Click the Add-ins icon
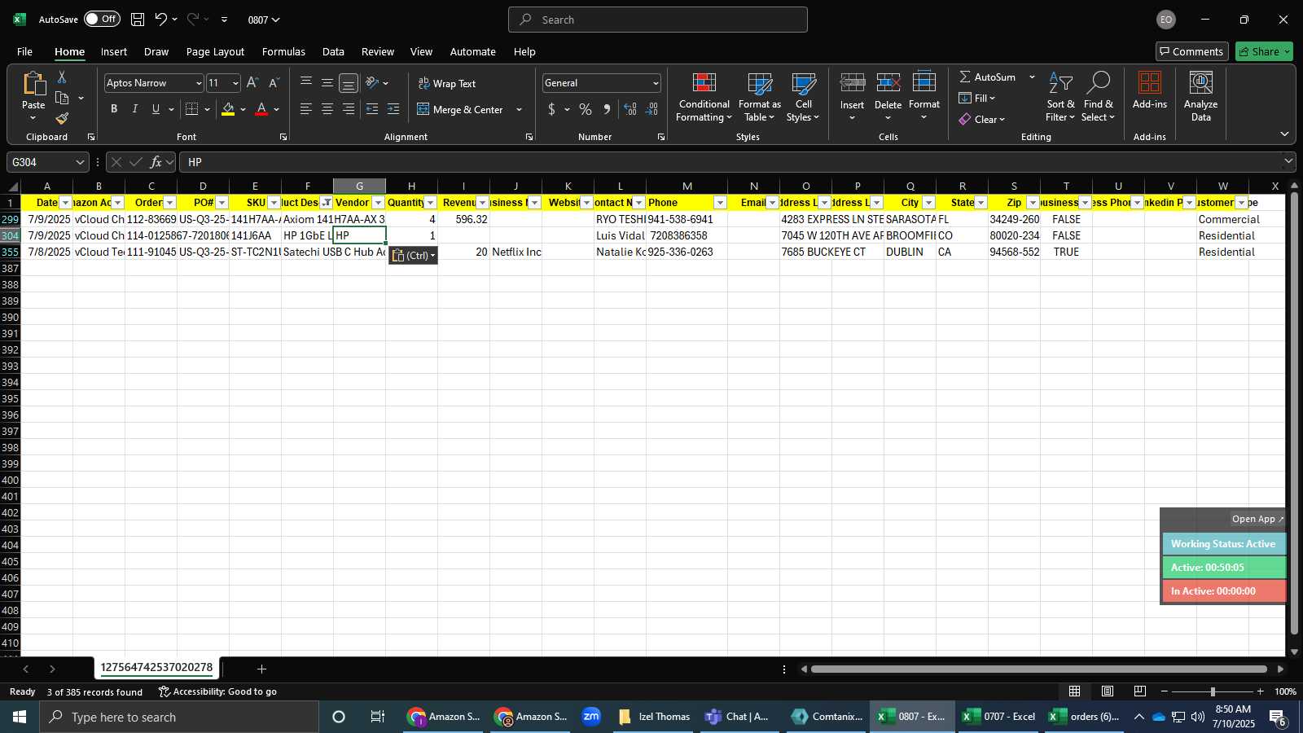The width and height of the screenshot is (1303, 733). coord(1150,83)
